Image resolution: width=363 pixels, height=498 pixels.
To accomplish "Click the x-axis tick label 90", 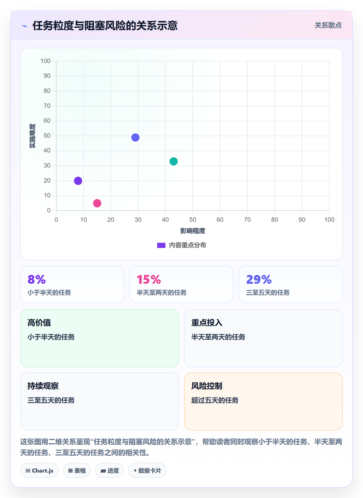I will [x=302, y=220].
